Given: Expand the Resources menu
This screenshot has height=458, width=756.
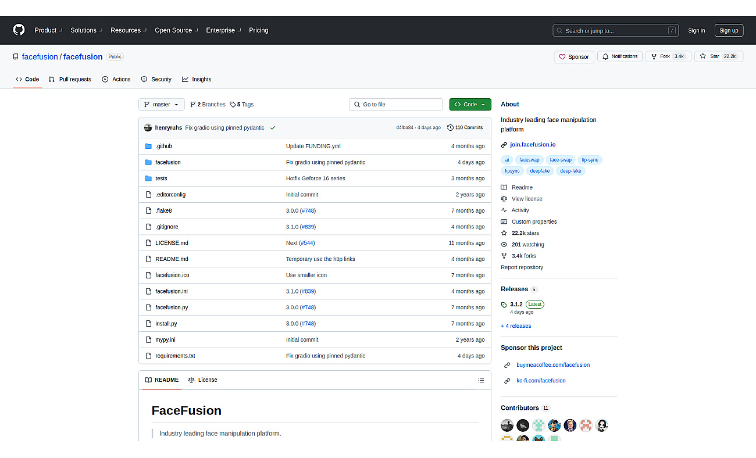Looking at the screenshot, I should (129, 30).
